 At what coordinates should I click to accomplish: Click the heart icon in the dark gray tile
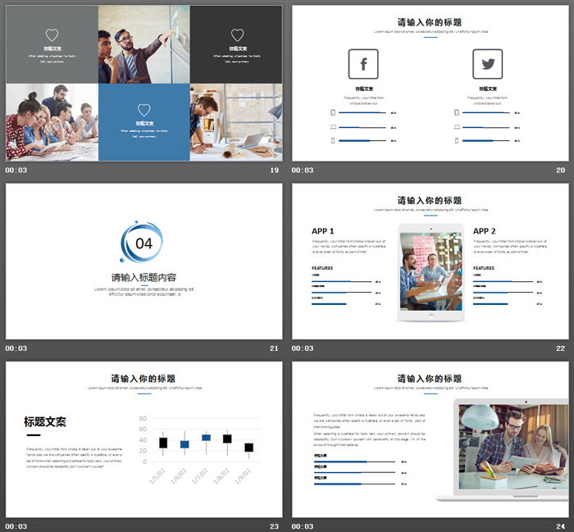(x=237, y=35)
